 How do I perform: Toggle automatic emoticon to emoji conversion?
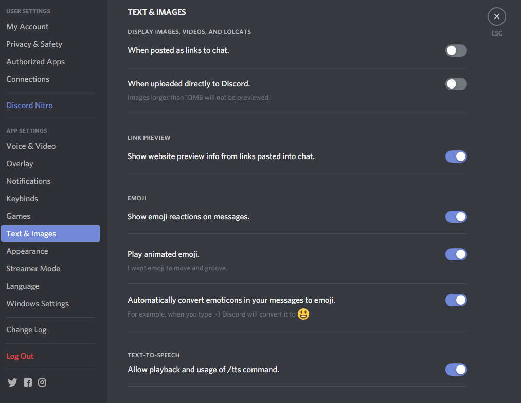point(456,300)
